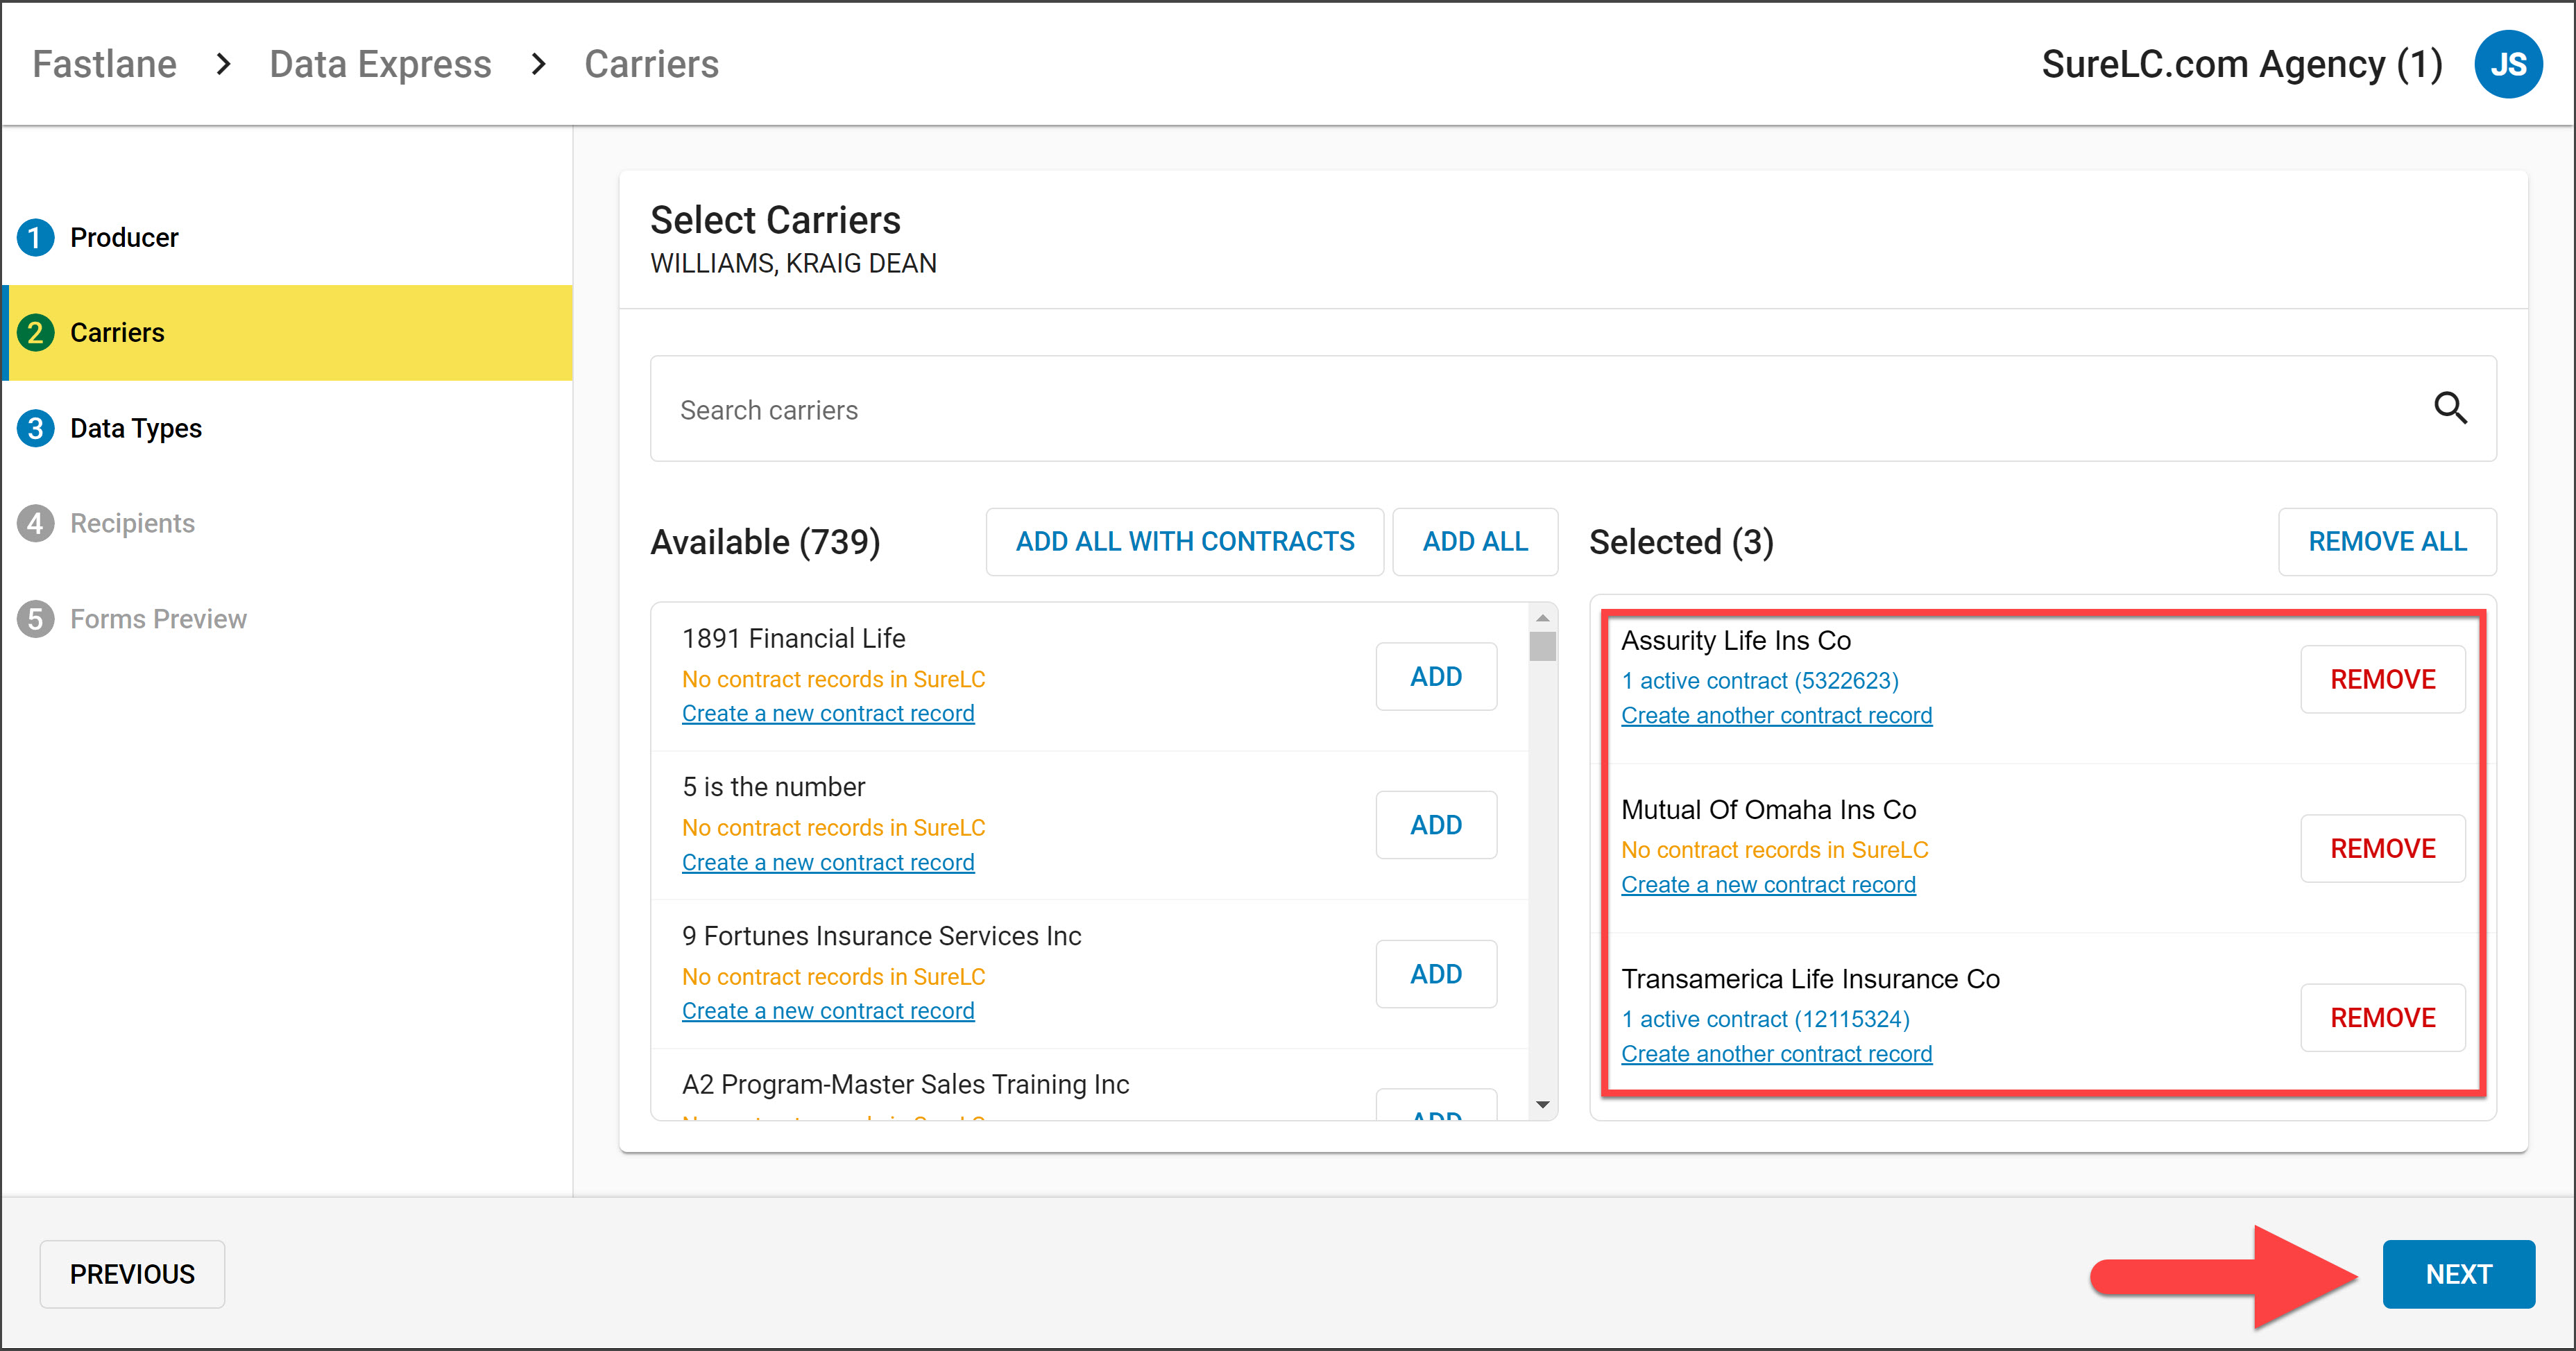The height and width of the screenshot is (1351, 2576).
Task: Remove all selected carriers
Action: pyautogui.click(x=2387, y=541)
